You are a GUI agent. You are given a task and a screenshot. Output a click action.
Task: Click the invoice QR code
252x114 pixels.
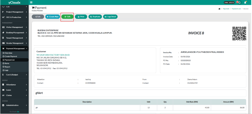click(239, 33)
